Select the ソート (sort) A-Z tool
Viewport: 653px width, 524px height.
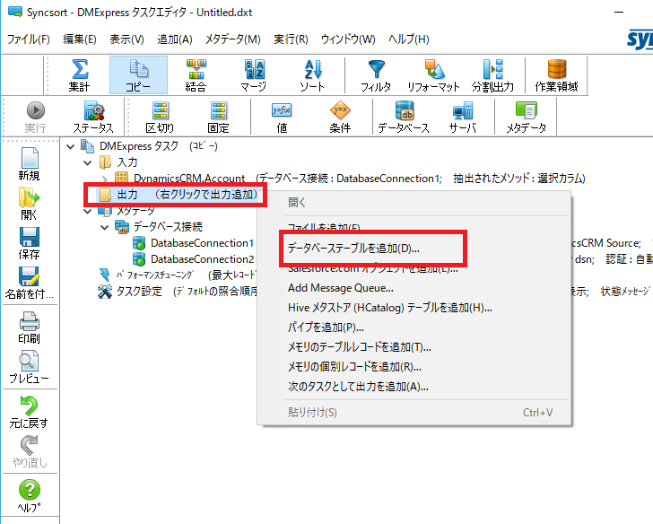[312, 75]
